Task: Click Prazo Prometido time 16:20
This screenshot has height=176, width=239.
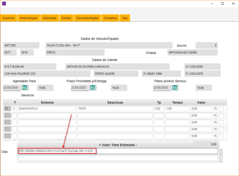Action: [119, 88]
